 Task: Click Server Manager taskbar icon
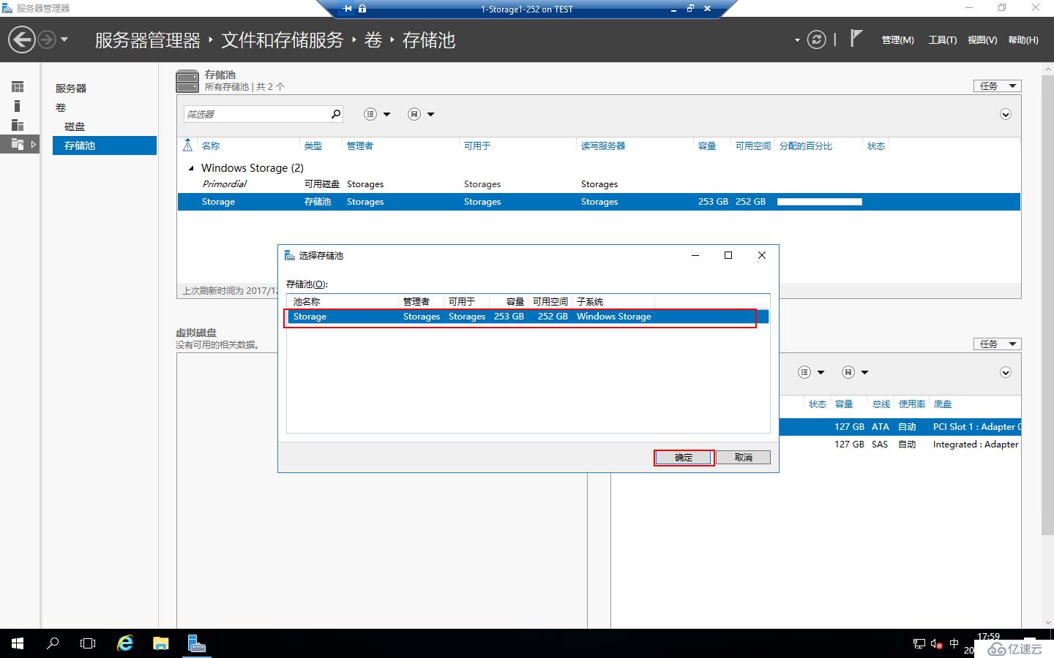[x=196, y=643]
